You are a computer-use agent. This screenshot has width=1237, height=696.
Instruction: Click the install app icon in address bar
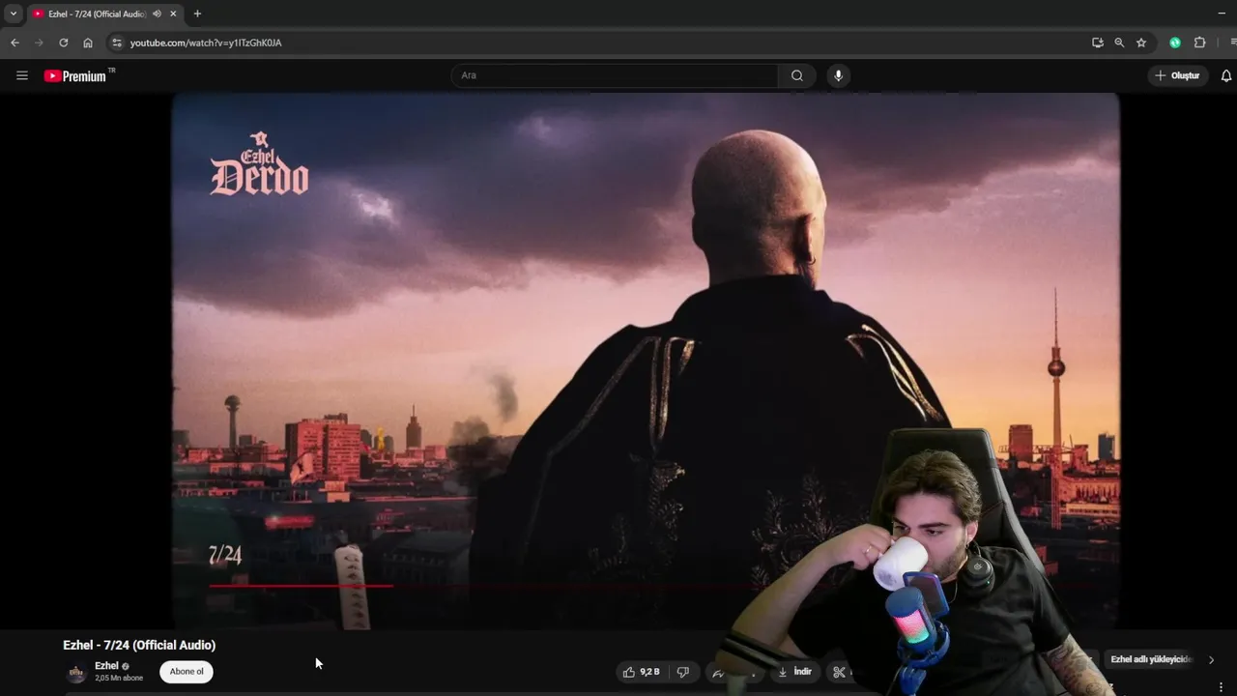[x=1098, y=43]
